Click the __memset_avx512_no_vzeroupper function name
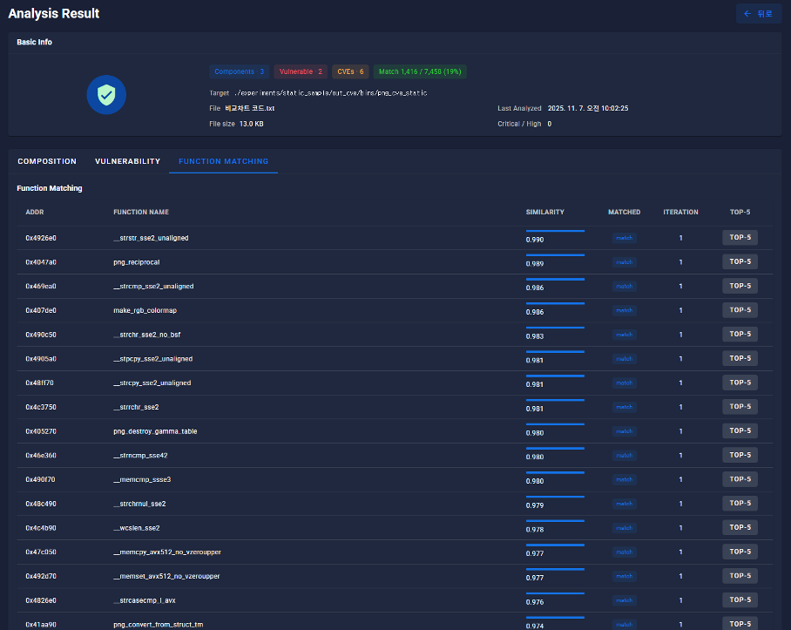This screenshot has height=630, width=791. (166, 577)
